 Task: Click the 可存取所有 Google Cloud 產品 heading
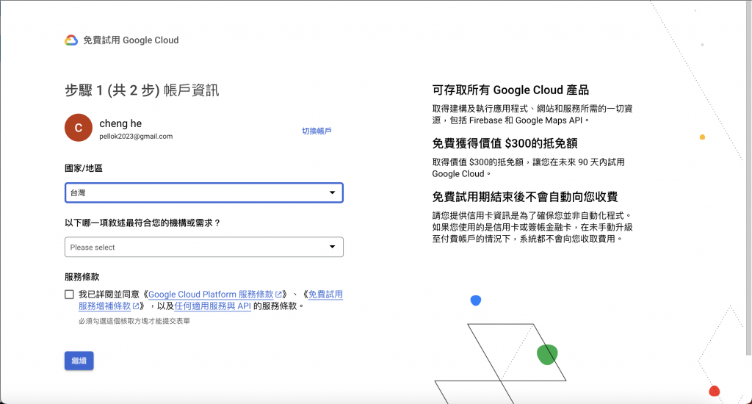tap(510, 90)
